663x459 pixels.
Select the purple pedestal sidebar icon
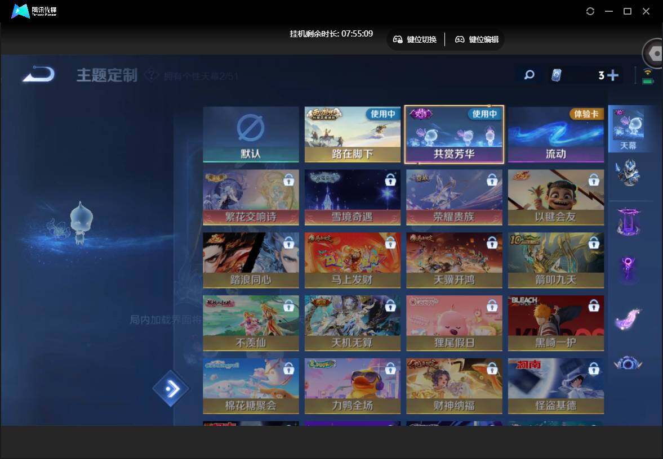coord(628,221)
